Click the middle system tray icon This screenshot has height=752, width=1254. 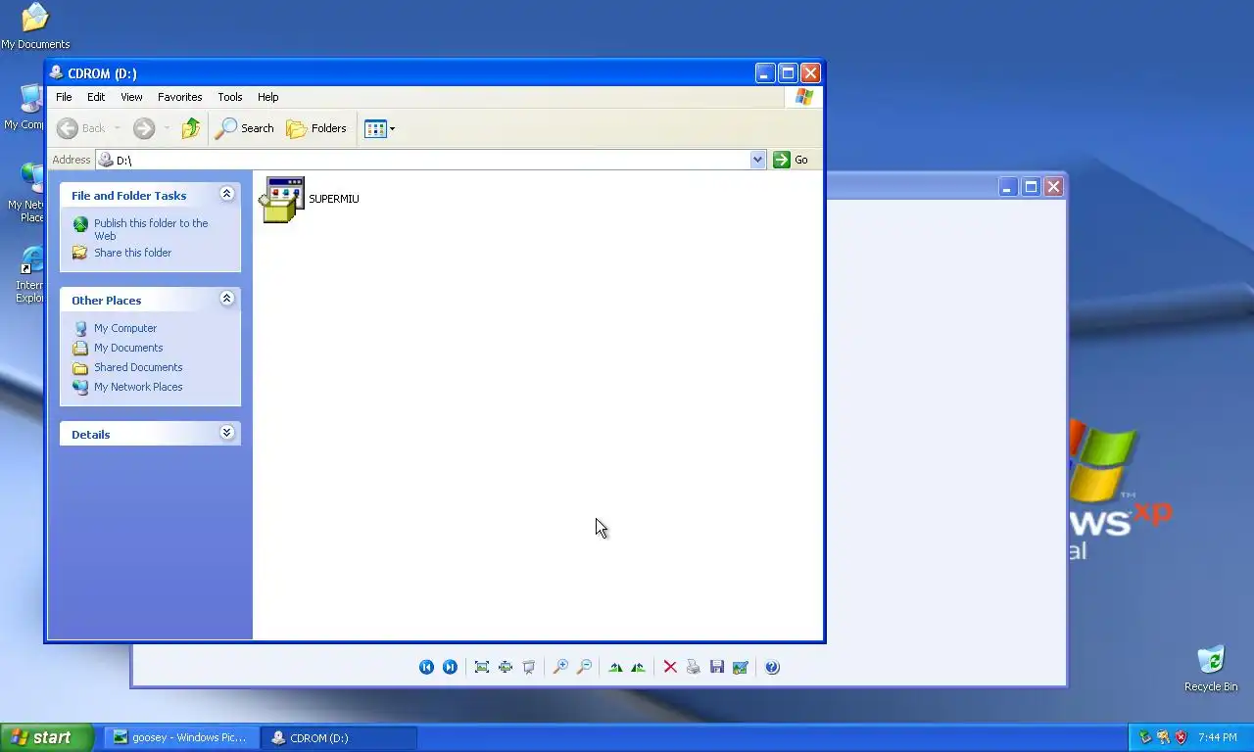coord(1163,737)
